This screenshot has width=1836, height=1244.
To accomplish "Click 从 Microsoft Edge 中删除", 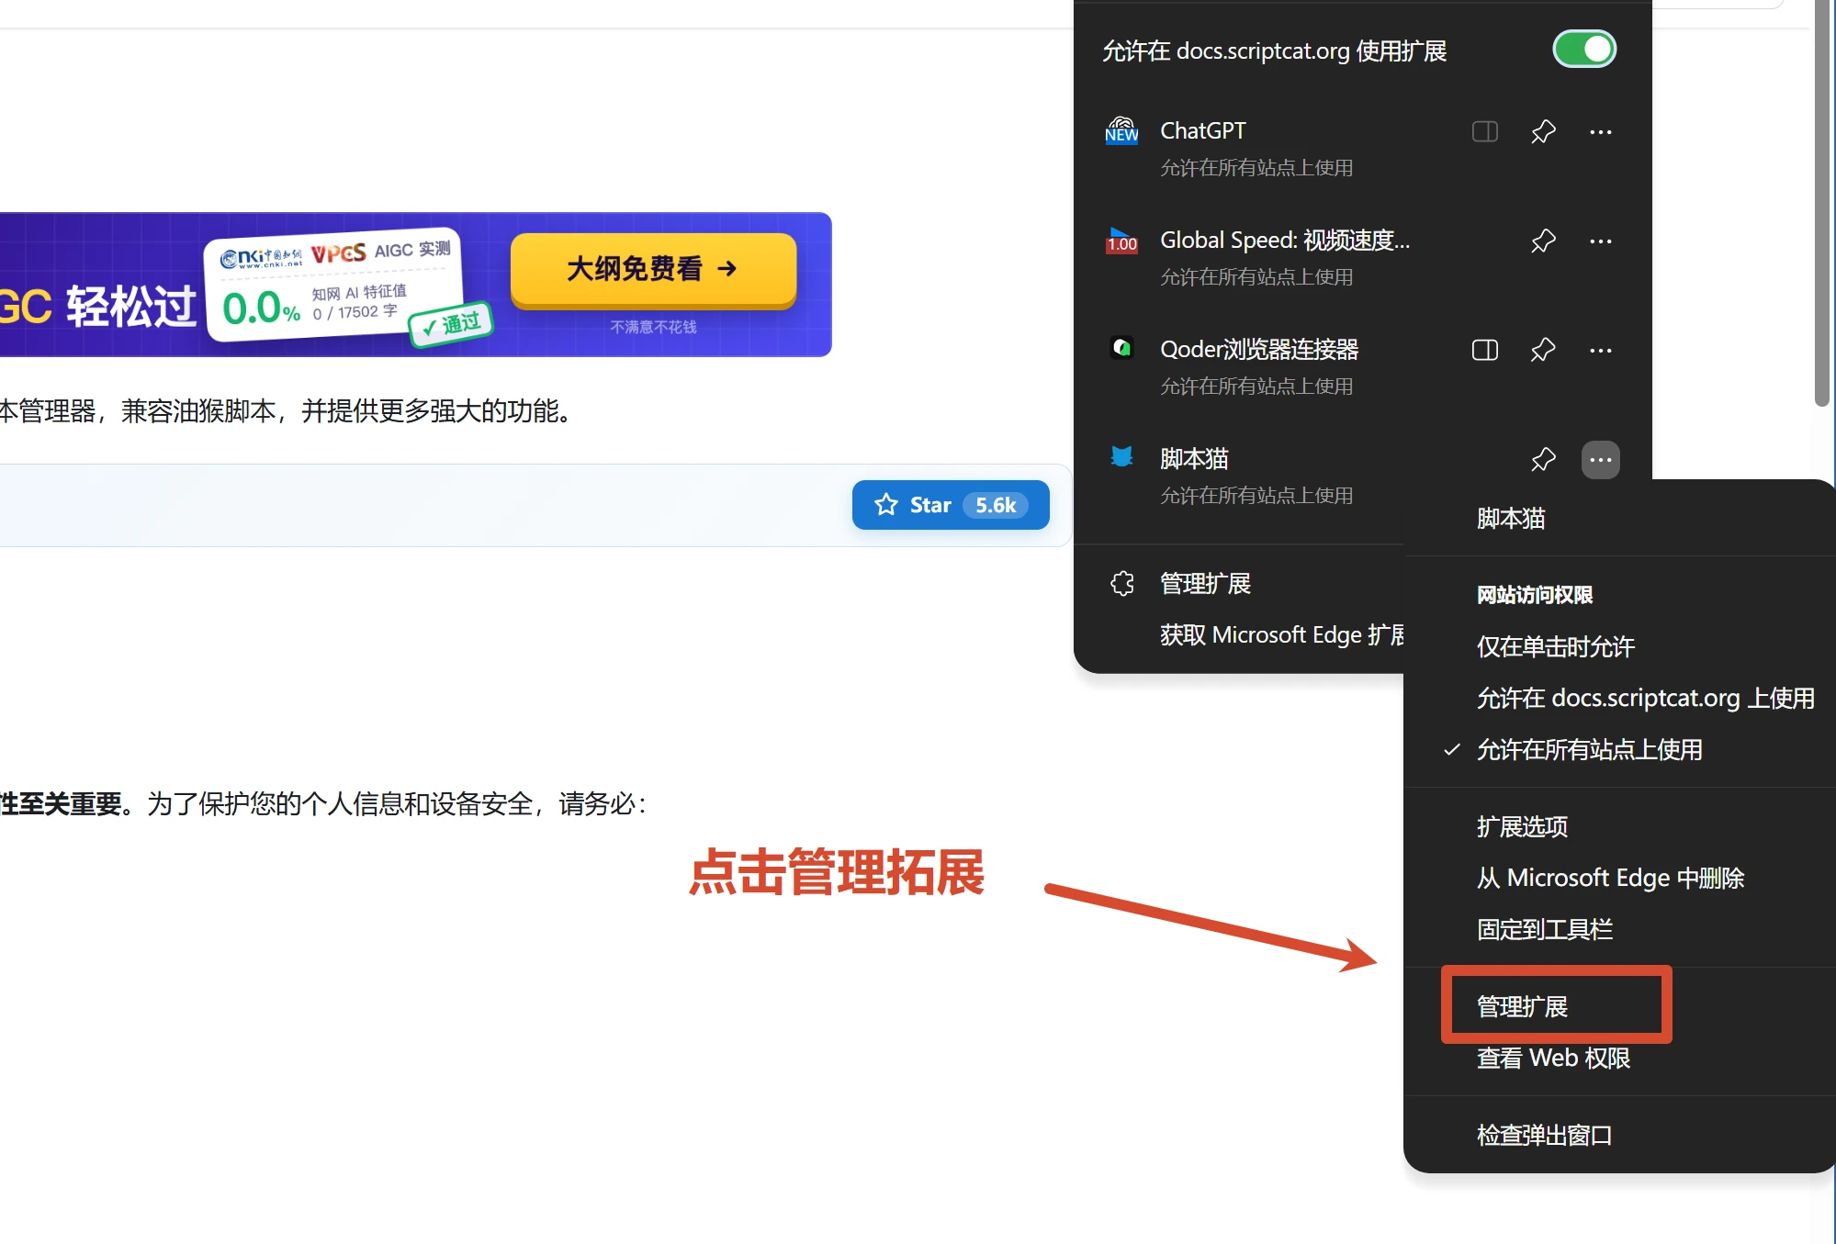I will coord(1610,878).
